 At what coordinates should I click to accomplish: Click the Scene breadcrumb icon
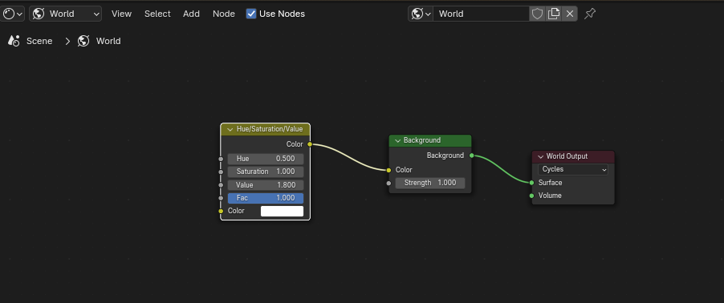click(14, 41)
